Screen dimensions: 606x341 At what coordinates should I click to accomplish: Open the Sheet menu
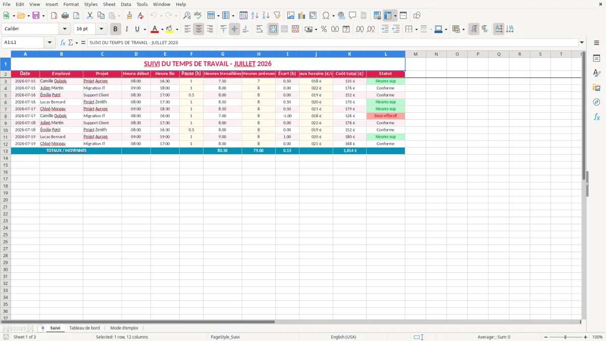[109, 4]
